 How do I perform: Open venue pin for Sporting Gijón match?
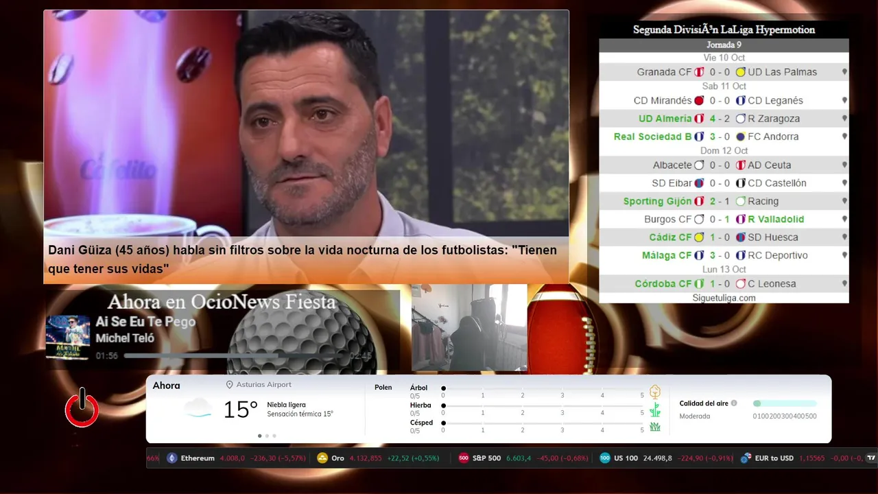pyautogui.click(x=844, y=201)
